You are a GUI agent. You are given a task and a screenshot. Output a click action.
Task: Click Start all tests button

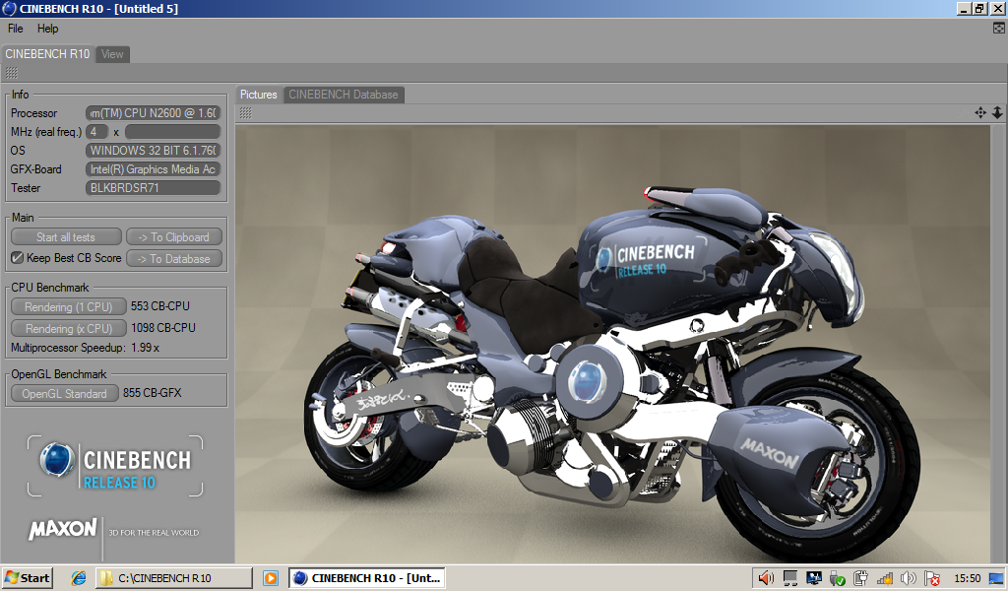(66, 236)
